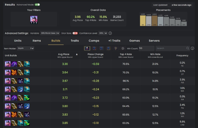Click the Xayah filter champion portrait
The height and width of the screenshot is (128, 198).
point(34,19)
